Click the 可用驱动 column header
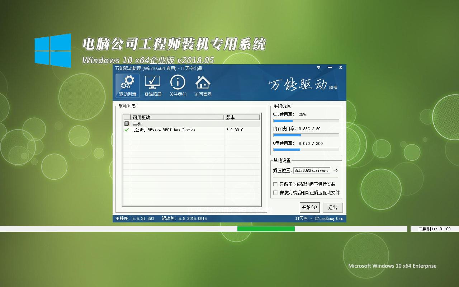Viewport: 459px width, 287px height. point(178,117)
